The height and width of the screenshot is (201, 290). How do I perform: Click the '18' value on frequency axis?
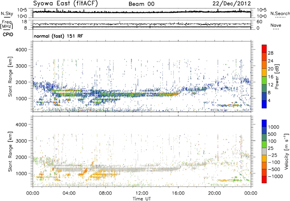(24, 22)
